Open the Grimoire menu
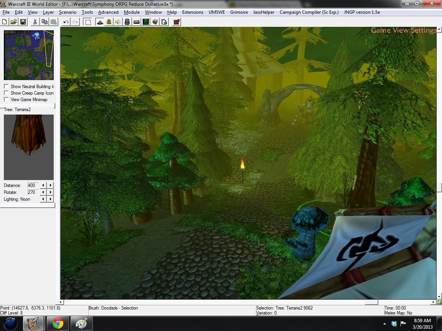Viewport: 442px width, 331px height. 239,12
